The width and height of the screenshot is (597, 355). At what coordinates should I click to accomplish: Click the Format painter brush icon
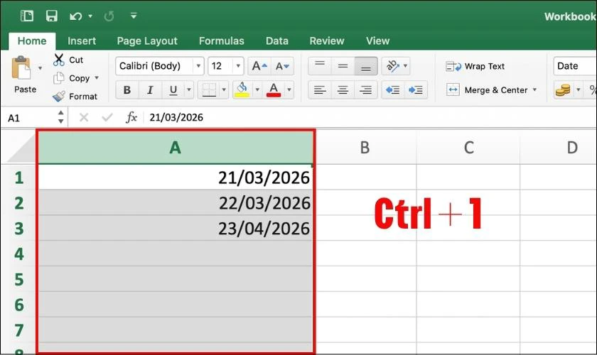tap(58, 97)
